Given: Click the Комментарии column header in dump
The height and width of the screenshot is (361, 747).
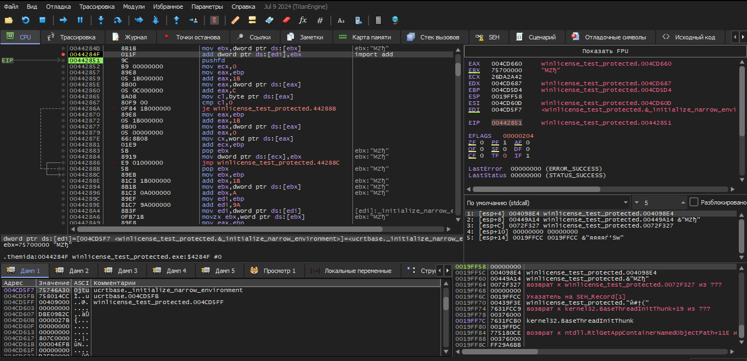Looking at the screenshot, I should [x=267, y=283].
